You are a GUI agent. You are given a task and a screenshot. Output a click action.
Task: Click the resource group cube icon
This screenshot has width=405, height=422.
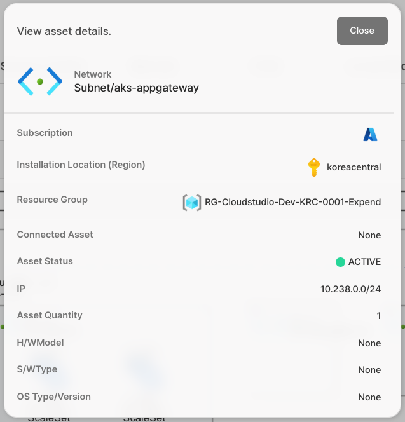[191, 203]
